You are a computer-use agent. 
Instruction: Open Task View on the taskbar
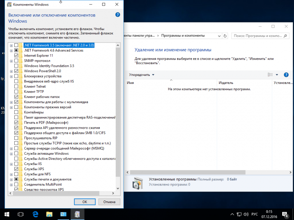[x=21, y=214]
